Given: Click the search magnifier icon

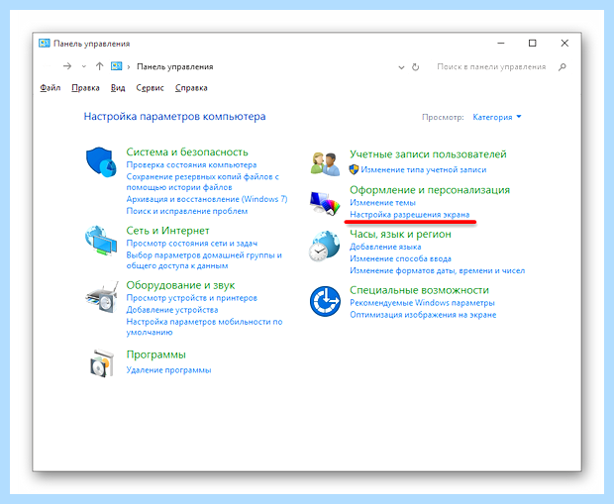Looking at the screenshot, I should [563, 67].
